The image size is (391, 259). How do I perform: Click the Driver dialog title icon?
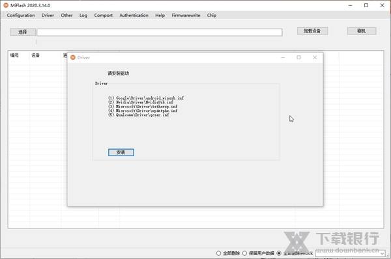coord(73,57)
